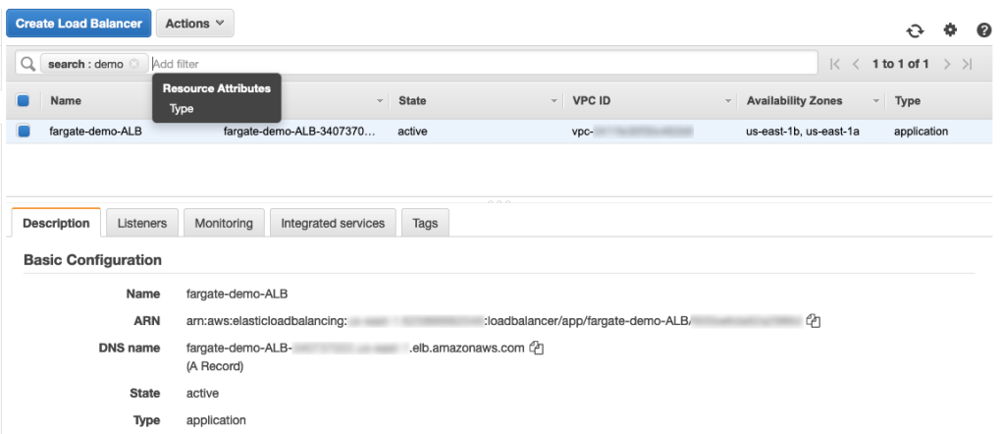Focus the Add filter input field

(x=481, y=64)
